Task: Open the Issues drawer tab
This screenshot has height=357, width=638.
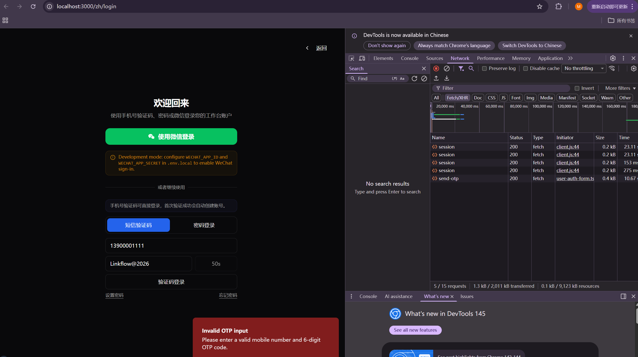Action: 467,296
